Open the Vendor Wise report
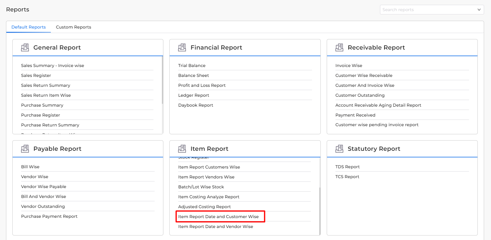 [35, 177]
